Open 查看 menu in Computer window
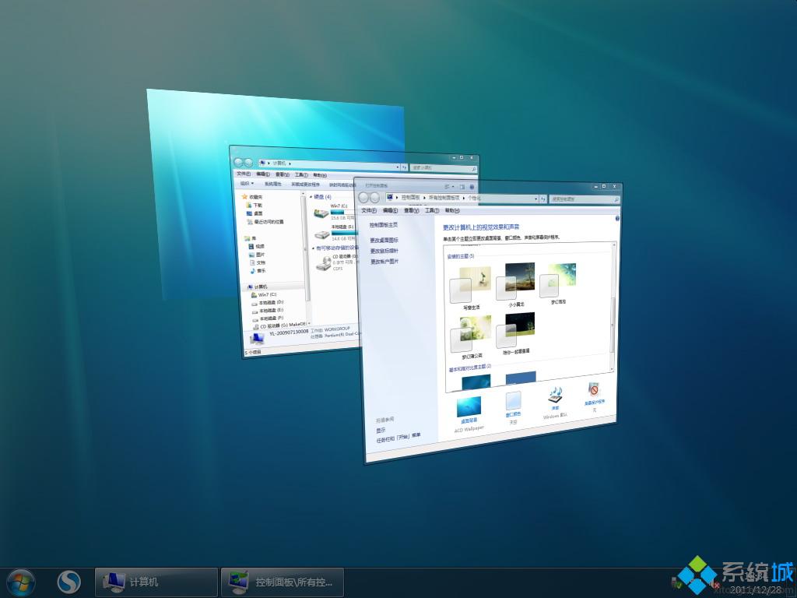 pyautogui.click(x=282, y=175)
